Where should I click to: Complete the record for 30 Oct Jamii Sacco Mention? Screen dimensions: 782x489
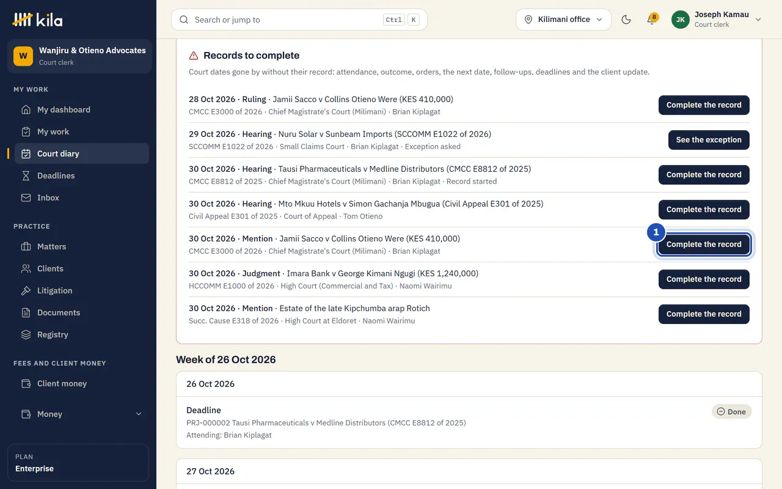pos(704,244)
